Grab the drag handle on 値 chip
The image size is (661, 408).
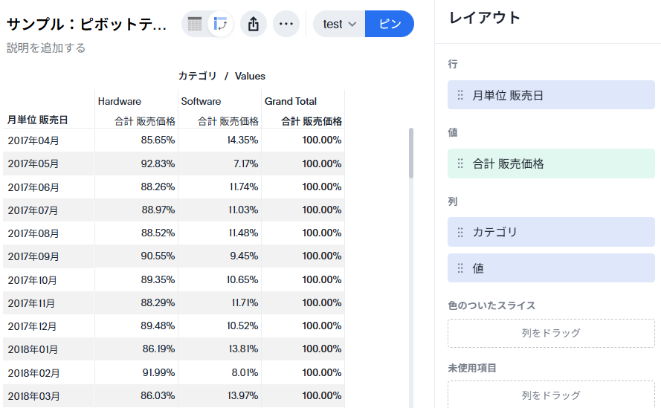pos(460,268)
